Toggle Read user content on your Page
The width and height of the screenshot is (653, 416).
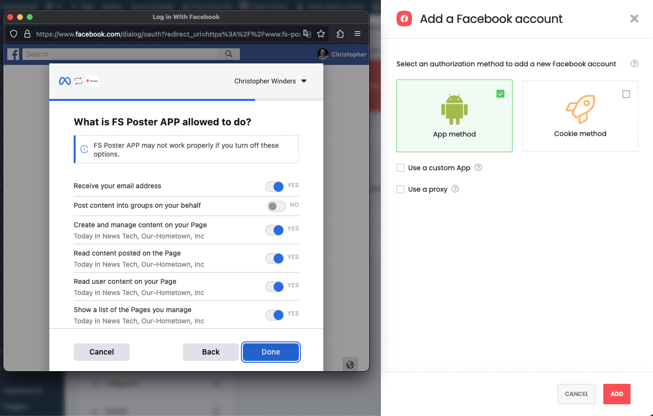[x=275, y=286]
